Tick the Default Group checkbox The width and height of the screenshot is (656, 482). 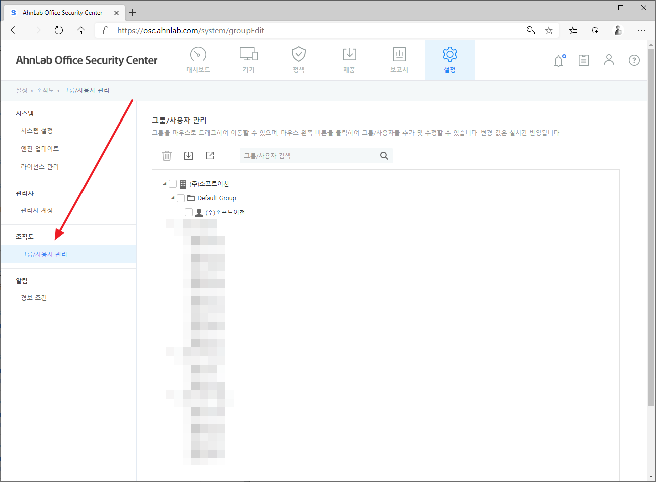pyautogui.click(x=181, y=198)
